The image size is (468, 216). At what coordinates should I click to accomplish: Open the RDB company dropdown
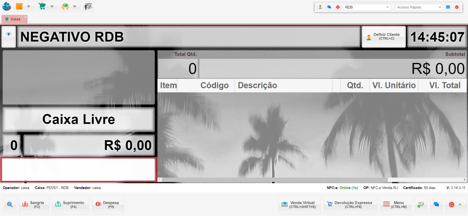point(367,7)
